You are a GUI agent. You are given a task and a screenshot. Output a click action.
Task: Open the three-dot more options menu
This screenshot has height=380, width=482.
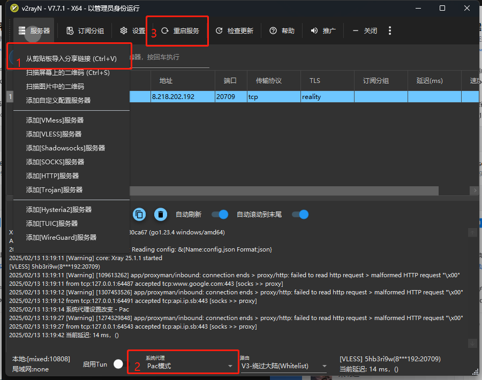pos(390,31)
